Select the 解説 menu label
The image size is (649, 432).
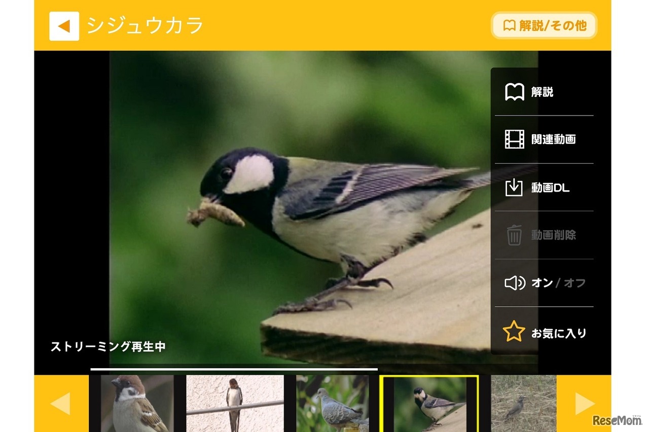pos(542,92)
